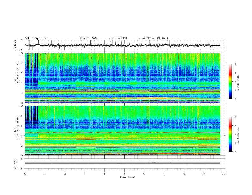Click the ch.1 spectrogram color scale bar
252x195 pixels.
point(230,82)
